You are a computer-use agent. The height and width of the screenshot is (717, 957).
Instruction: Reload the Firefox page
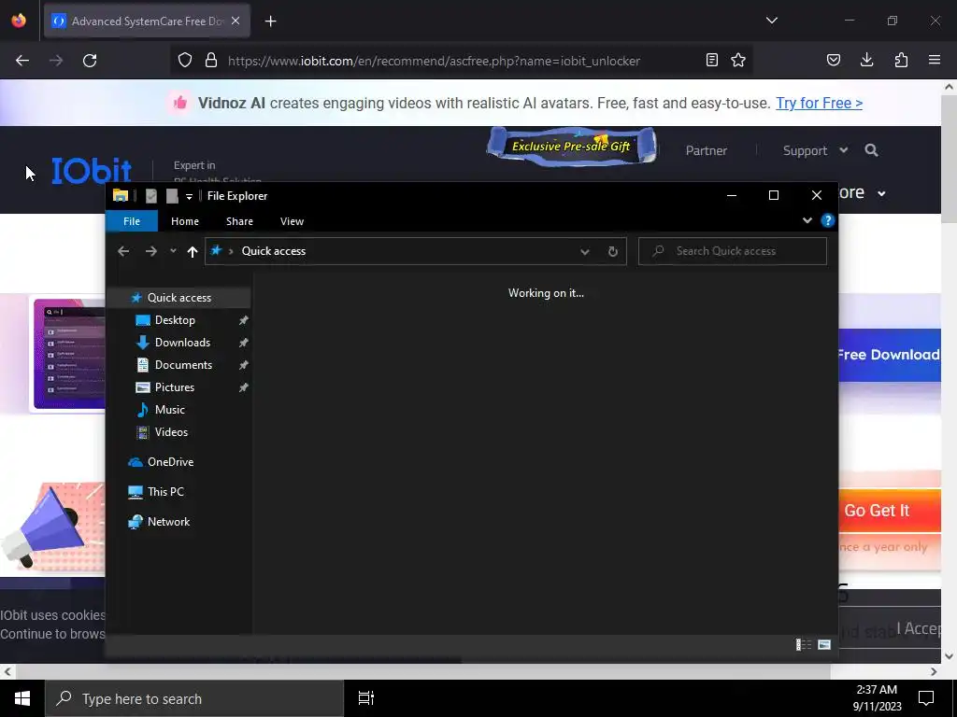pos(90,61)
